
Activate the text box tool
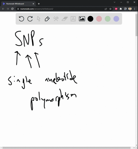tap(73, 19)
